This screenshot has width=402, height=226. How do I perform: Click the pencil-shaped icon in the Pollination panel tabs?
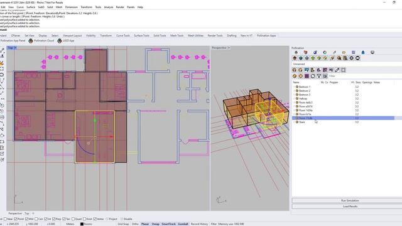coord(334,52)
